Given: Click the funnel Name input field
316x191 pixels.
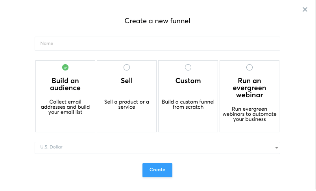Looking at the screenshot, I should click(x=157, y=44).
